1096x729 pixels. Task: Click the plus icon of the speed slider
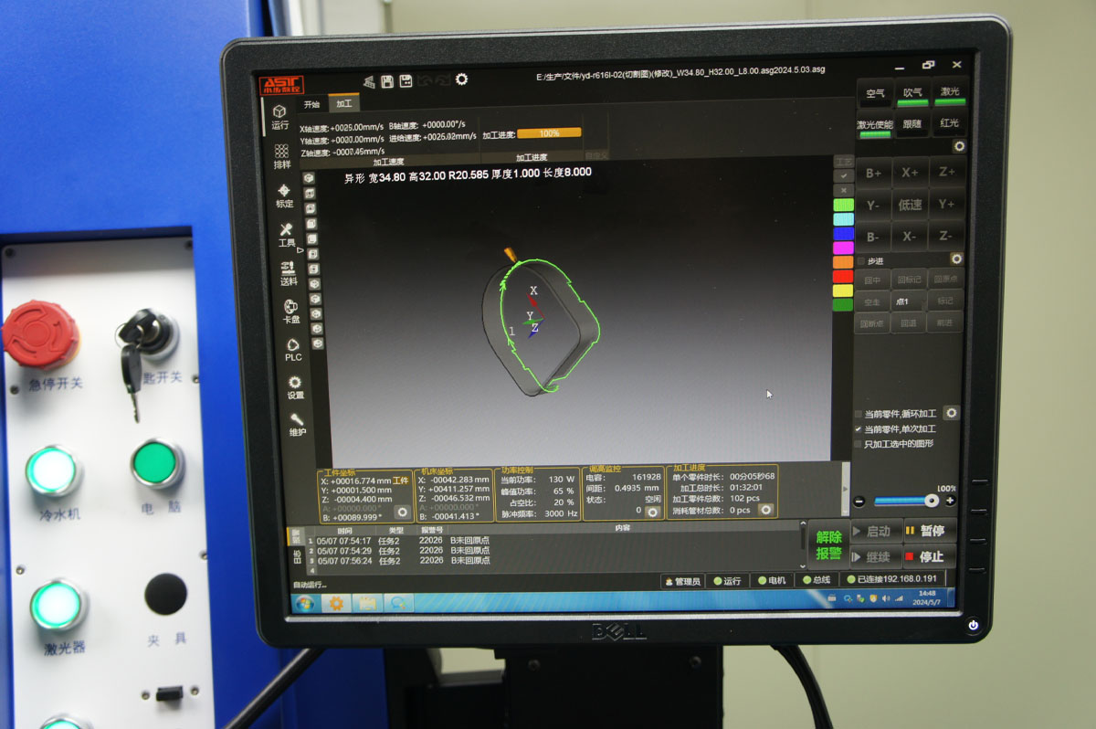(x=950, y=501)
